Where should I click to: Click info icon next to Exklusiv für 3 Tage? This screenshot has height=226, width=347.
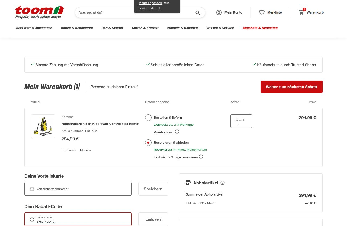pos(201,156)
